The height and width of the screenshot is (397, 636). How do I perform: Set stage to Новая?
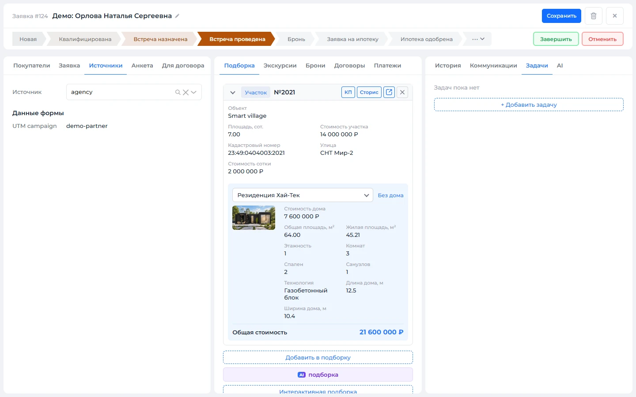tap(28, 39)
